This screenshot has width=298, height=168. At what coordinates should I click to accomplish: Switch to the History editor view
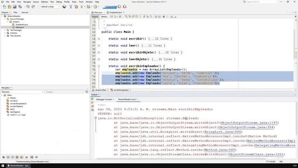(x=104, y=17)
